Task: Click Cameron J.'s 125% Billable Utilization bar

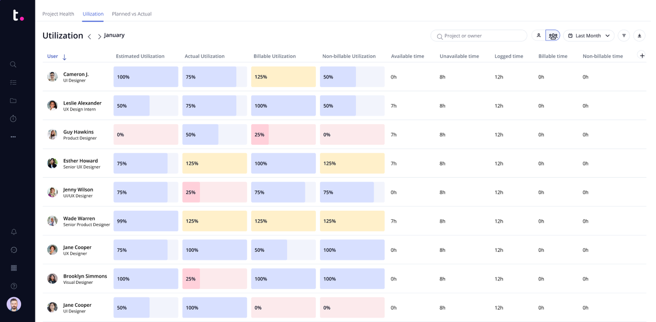Action: click(283, 77)
